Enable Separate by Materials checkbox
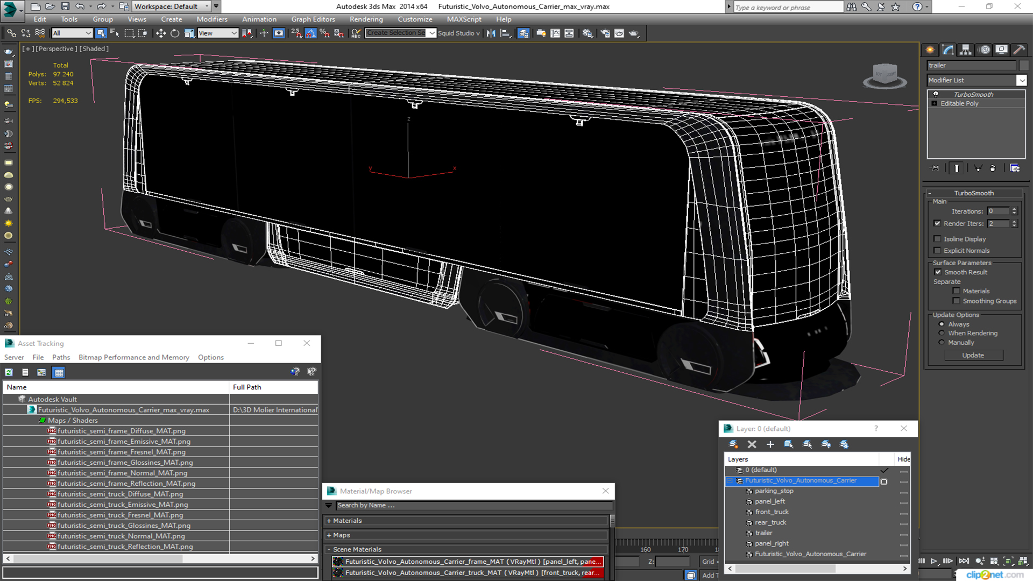Image resolution: width=1033 pixels, height=581 pixels. click(x=956, y=291)
